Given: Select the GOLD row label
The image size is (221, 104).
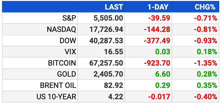Looking at the screenshot, I should tap(67, 74).
